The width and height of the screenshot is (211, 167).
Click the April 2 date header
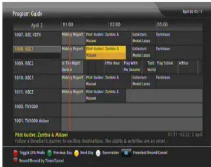37,25
